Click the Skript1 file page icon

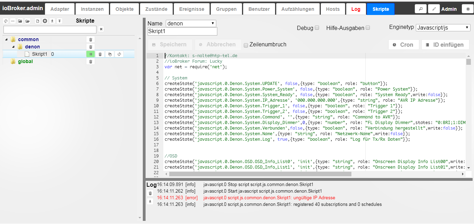pyautogui.click(x=27, y=54)
